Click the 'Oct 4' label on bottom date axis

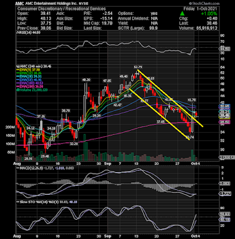196,235
